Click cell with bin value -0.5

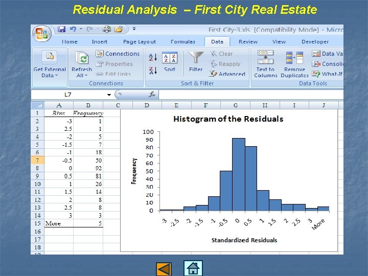(x=59, y=160)
